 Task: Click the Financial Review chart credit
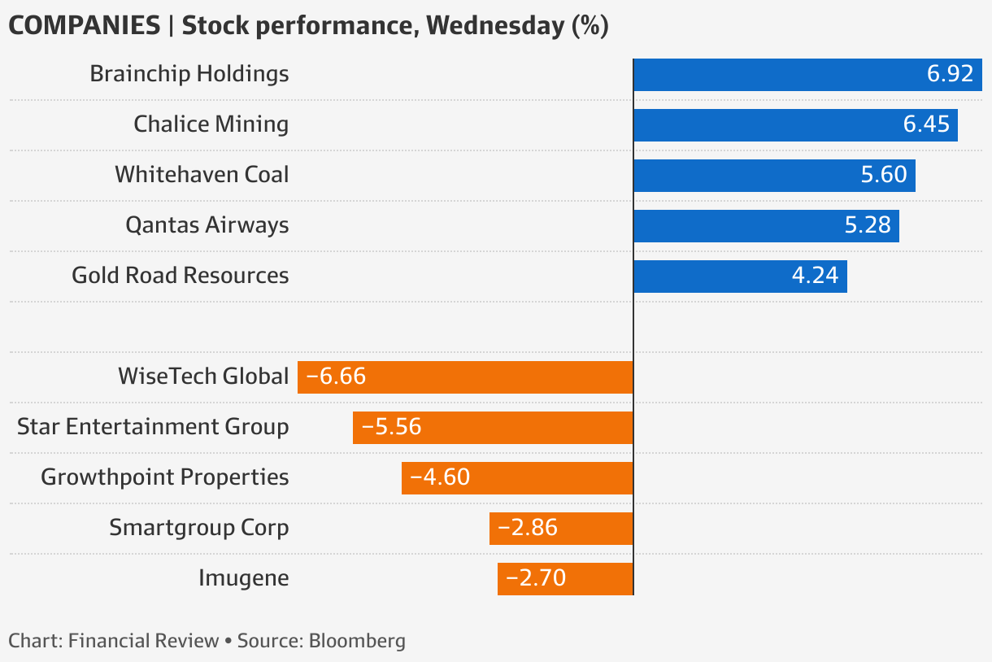(144, 640)
